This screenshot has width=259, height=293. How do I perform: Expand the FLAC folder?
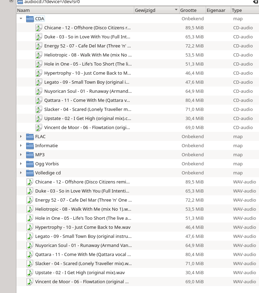point(21,137)
